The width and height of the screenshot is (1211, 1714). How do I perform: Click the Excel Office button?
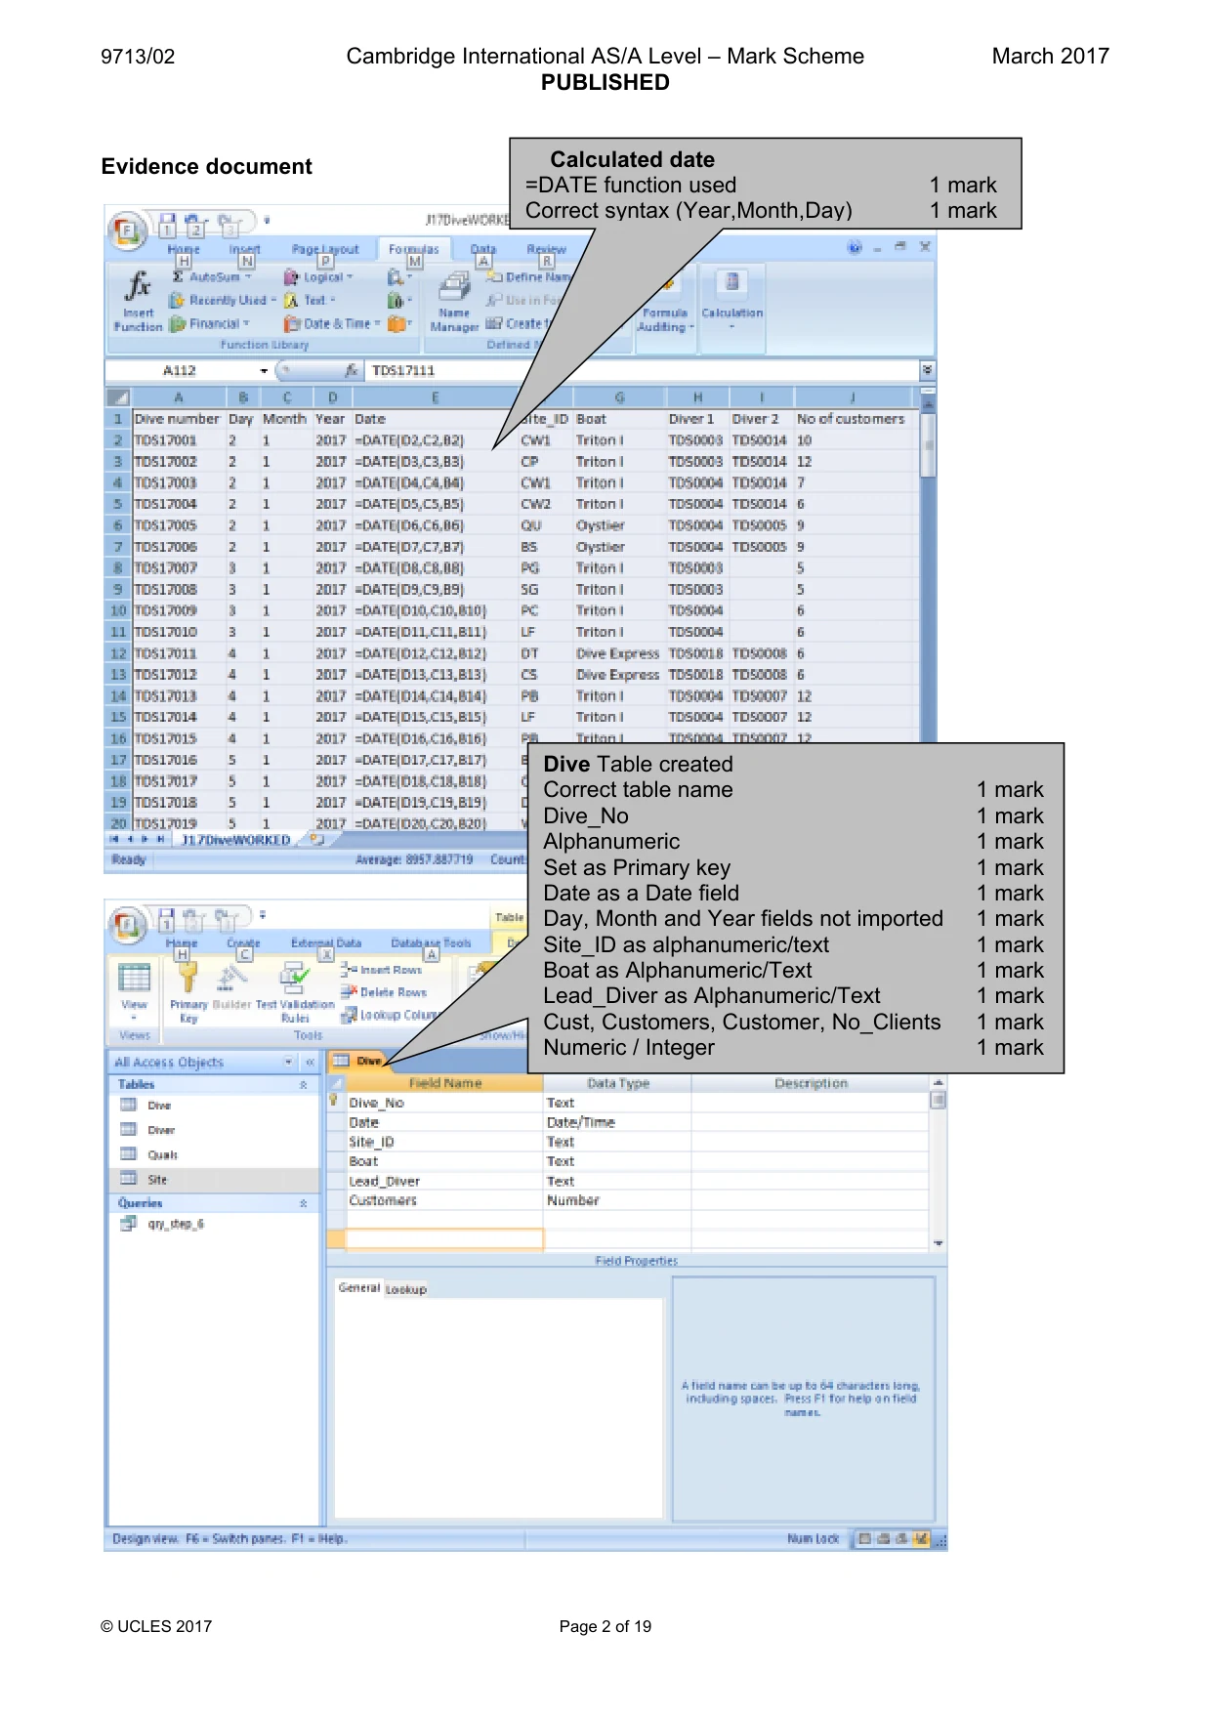(127, 232)
